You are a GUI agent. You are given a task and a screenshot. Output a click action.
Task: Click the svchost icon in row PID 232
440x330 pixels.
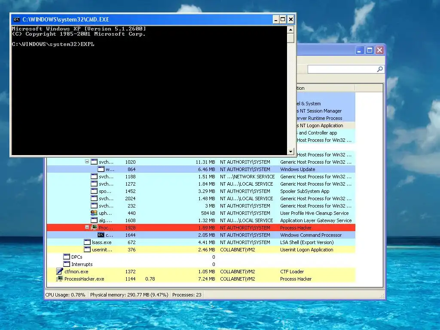click(94, 206)
